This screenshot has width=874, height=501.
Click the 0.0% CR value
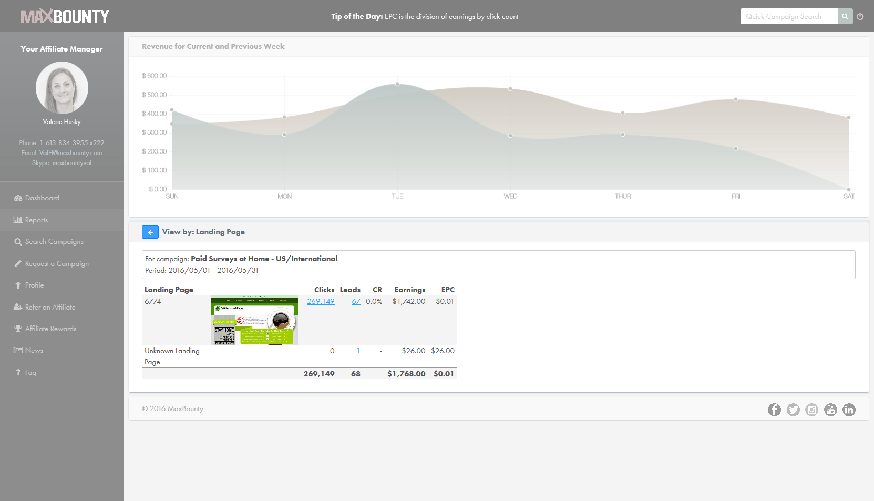point(374,301)
